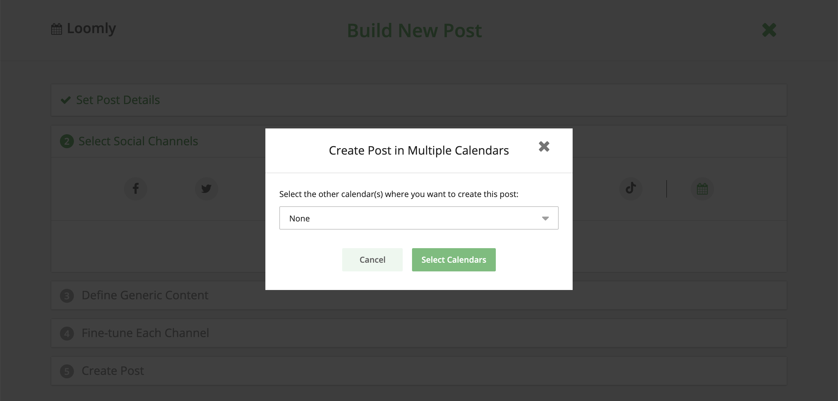Click the close X icon on the modal
This screenshot has height=401, width=838.
(x=544, y=146)
